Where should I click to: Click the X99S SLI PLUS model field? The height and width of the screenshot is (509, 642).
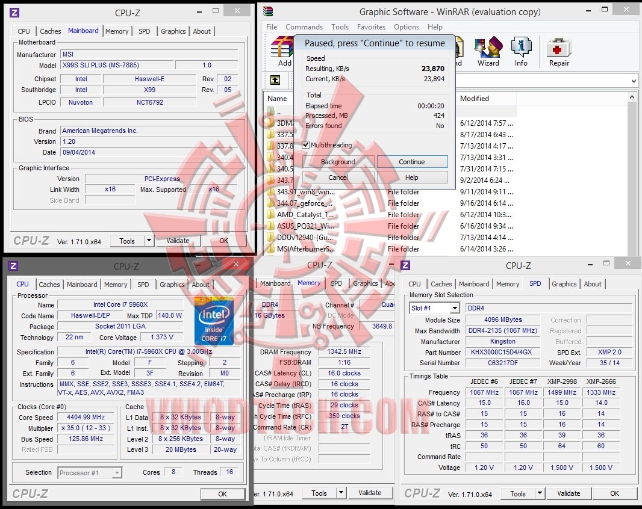click(x=117, y=65)
